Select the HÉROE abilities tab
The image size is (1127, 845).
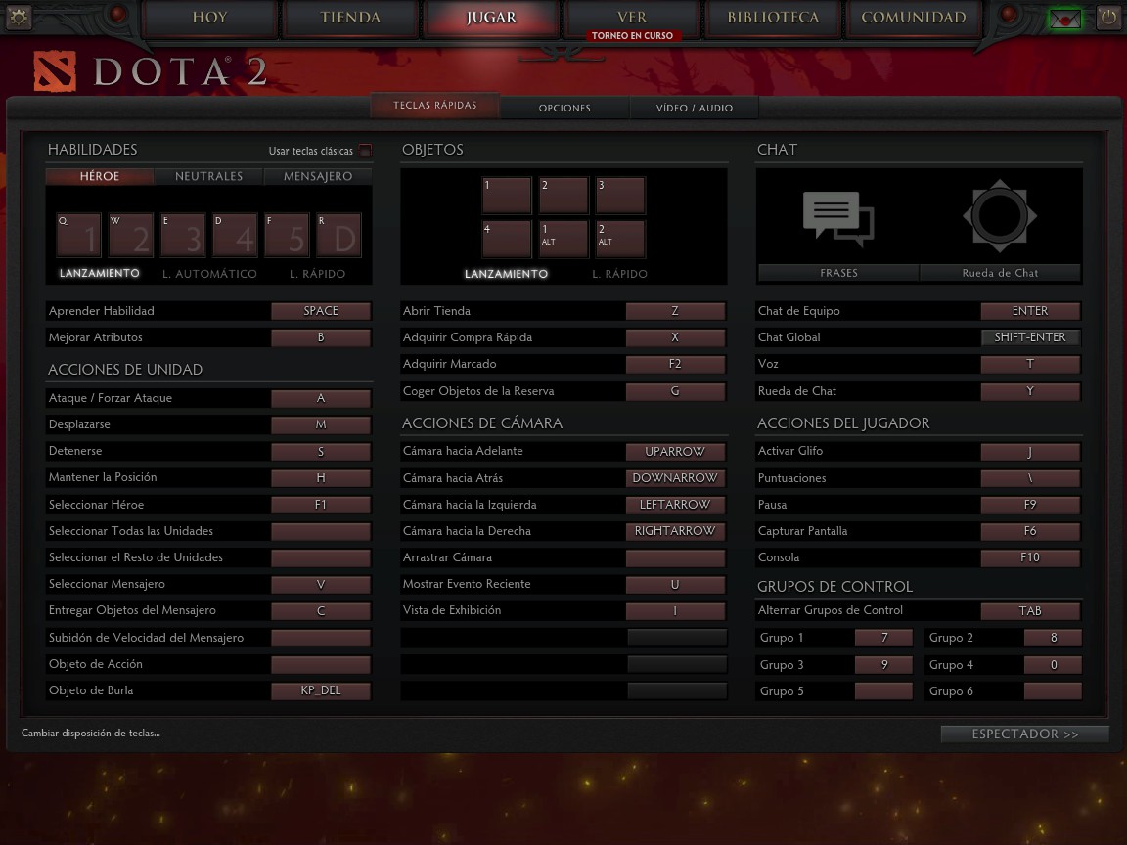coord(99,176)
